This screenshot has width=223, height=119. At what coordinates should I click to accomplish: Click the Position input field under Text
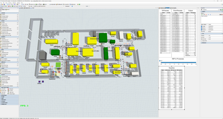(215, 35)
